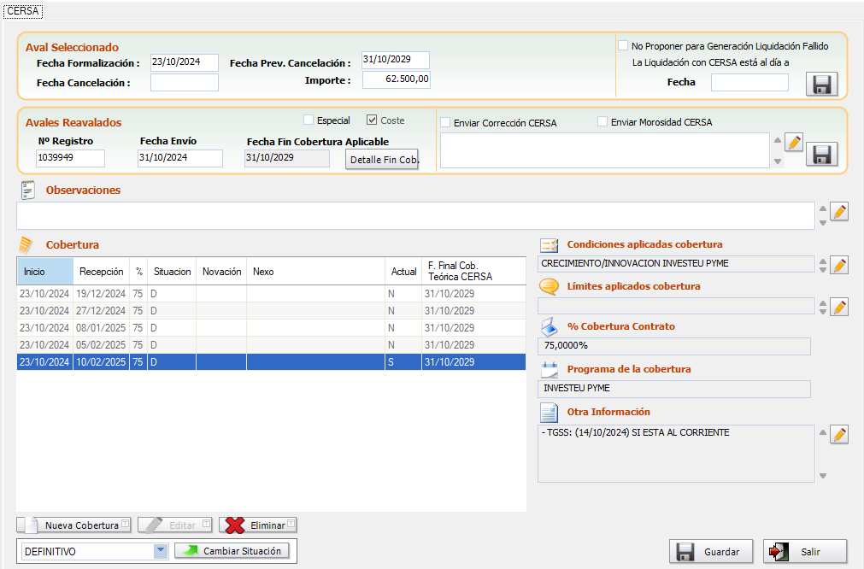
Task: Edit Condiciones aplicadas cobertura with pencil
Action: click(x=839, y=265)
